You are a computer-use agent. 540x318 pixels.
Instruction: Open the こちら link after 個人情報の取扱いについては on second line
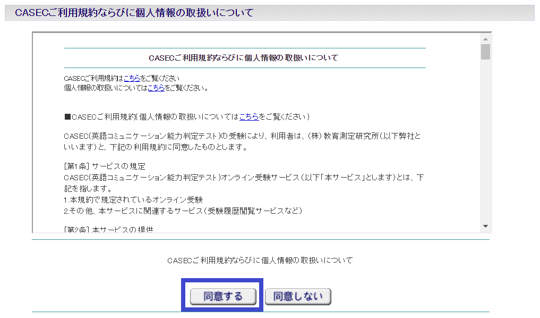(156, 88)
